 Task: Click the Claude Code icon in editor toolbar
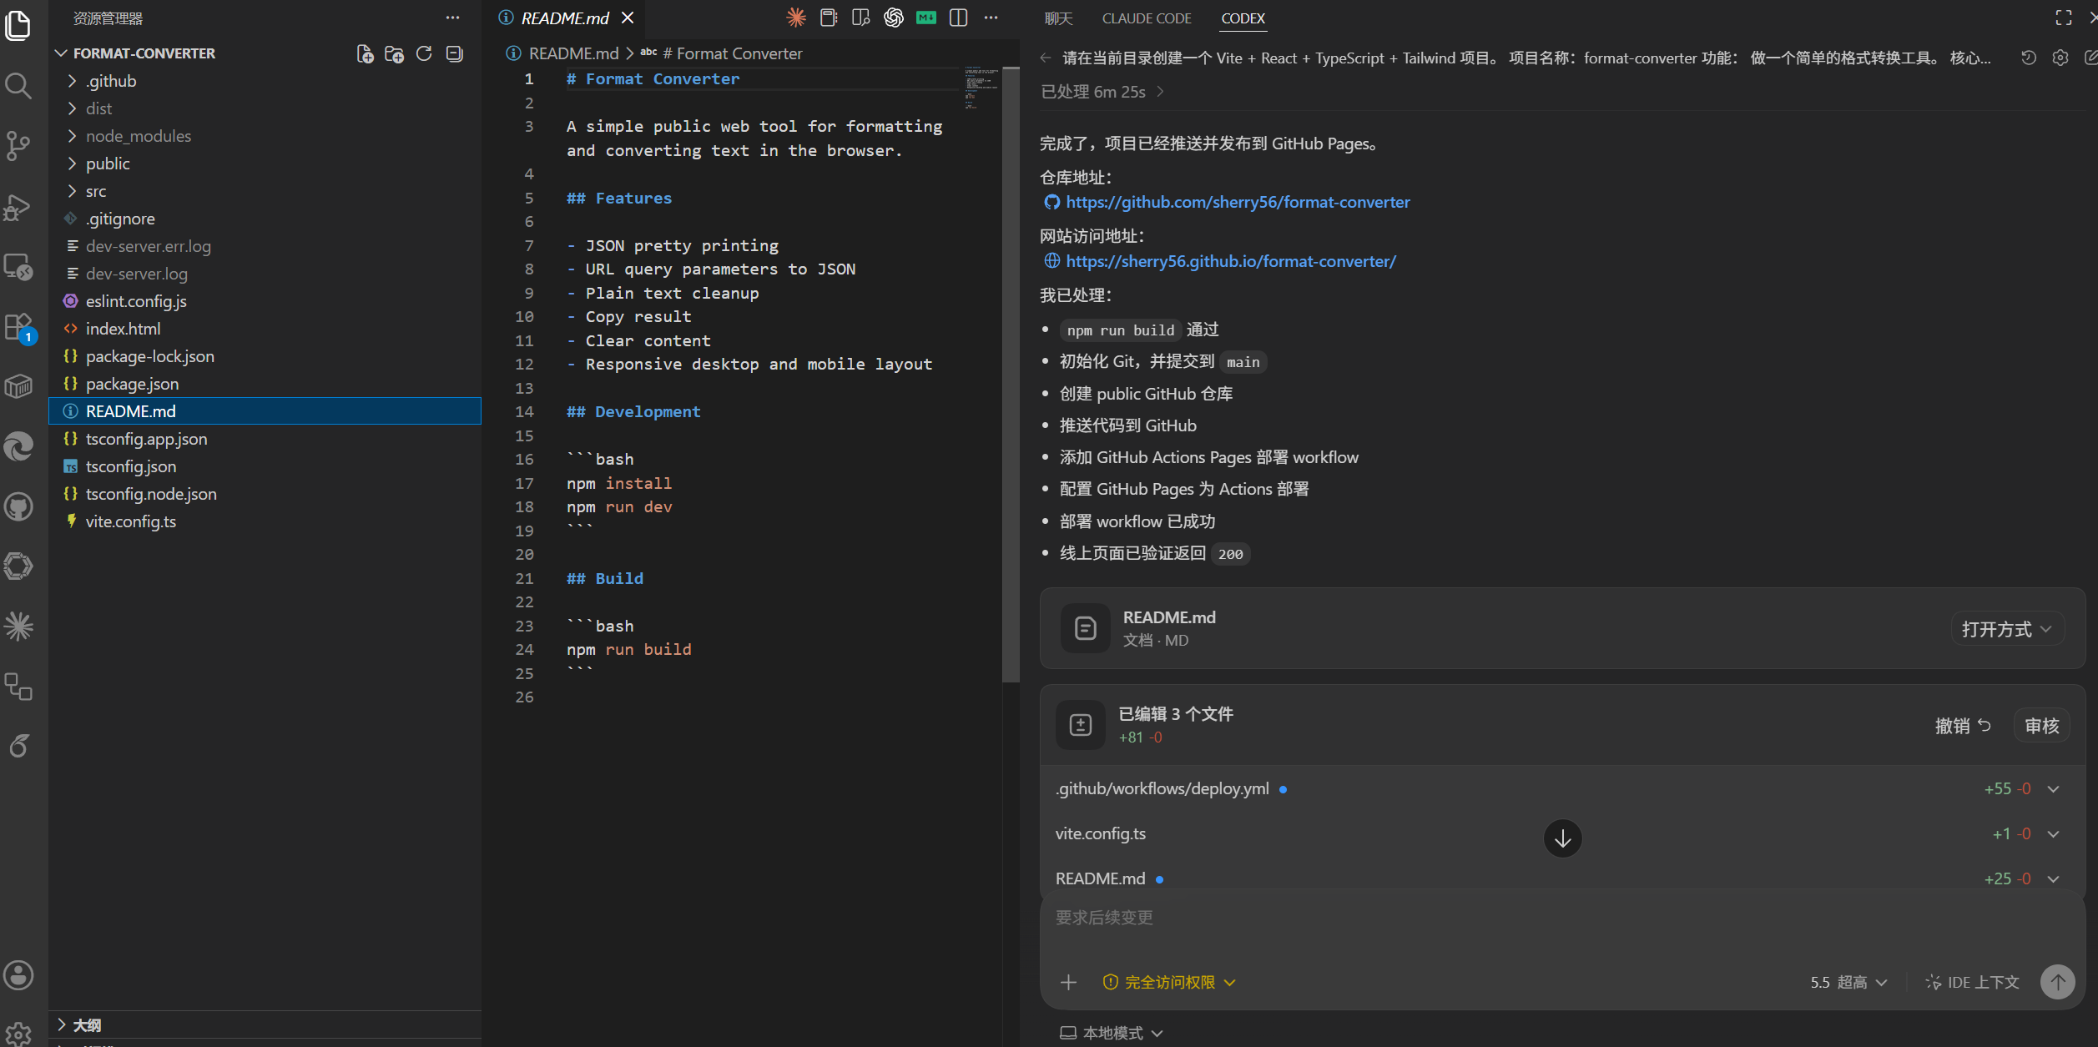point(796,18)
